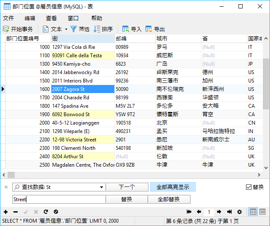Go to previous page arrow
The width and height of the screenshot is (270, 226).
[x=199, y=212]
